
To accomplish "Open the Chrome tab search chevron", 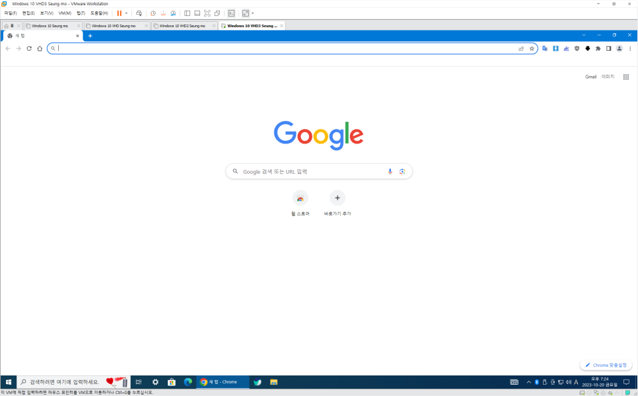I will [x=584, y=35].
